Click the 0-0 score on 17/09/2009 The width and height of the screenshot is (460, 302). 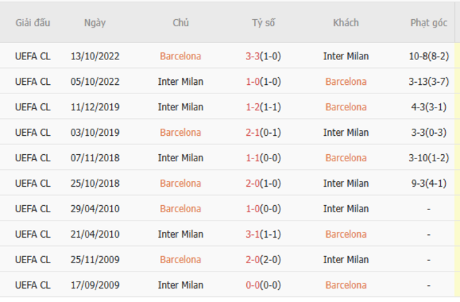[x=254, y=285]
